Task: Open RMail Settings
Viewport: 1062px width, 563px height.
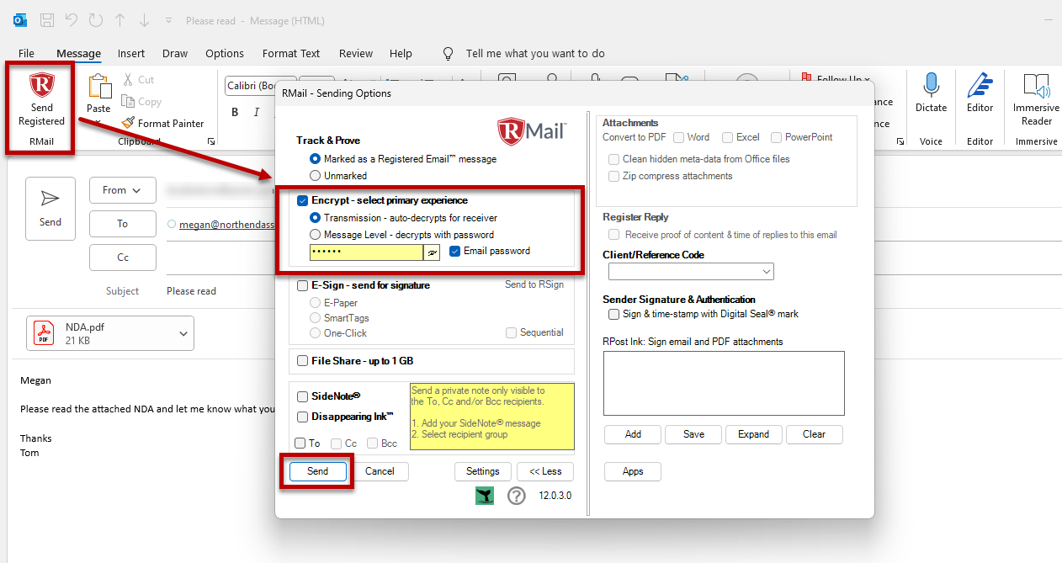Action: pos(483,471)
